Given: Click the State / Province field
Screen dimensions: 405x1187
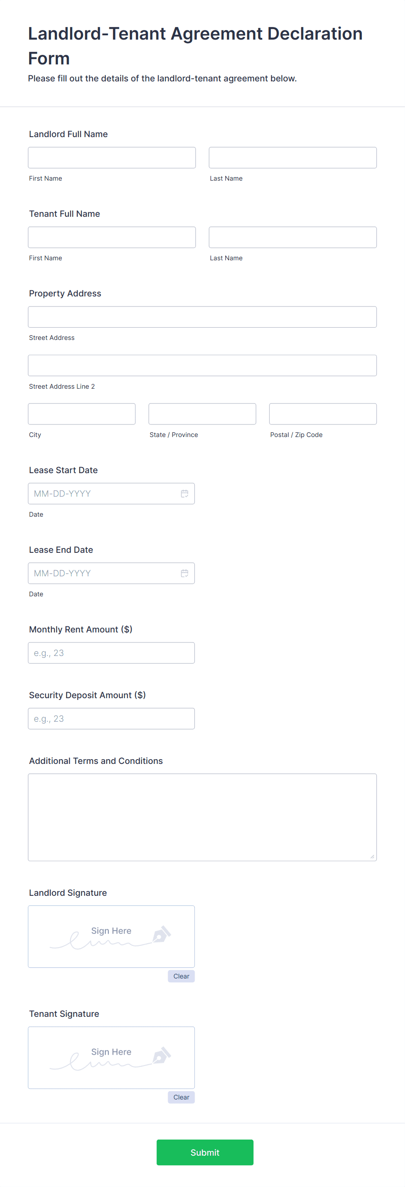Looking at the screenshot, I should [202, 414].
